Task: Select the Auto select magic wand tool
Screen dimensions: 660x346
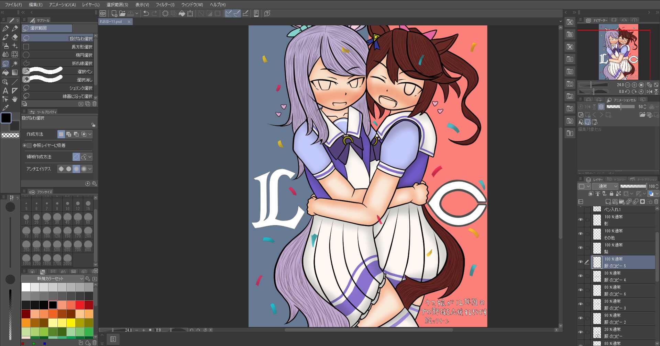Action: click(x=15, y=64)
